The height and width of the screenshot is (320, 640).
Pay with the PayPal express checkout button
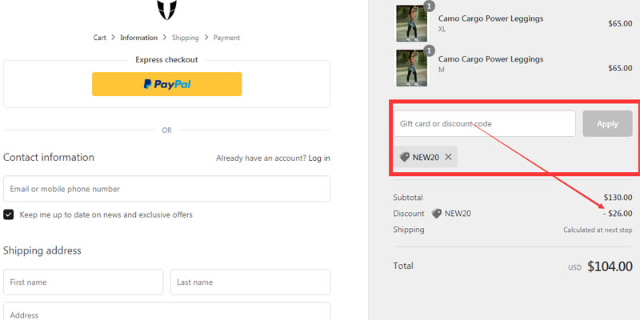tap(166, 84)
